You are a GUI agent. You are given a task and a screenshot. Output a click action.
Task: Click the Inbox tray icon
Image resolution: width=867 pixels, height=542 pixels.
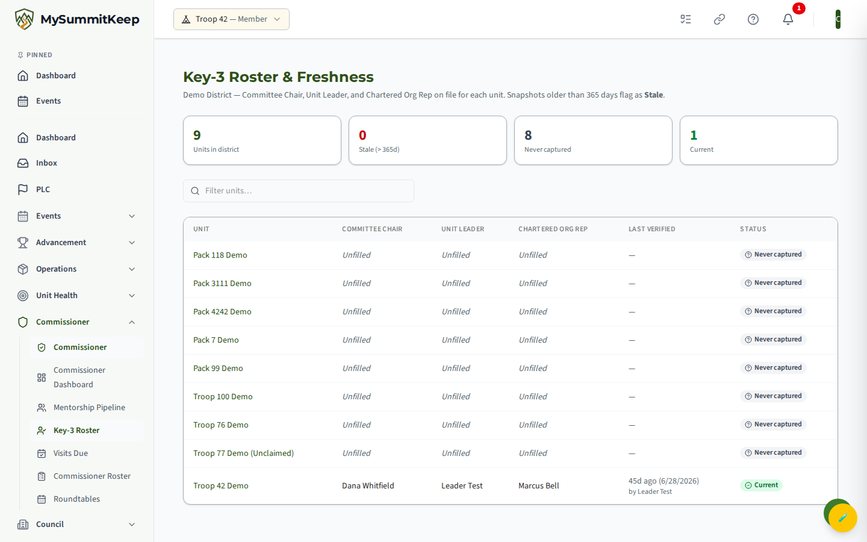[x=23, y=163]
